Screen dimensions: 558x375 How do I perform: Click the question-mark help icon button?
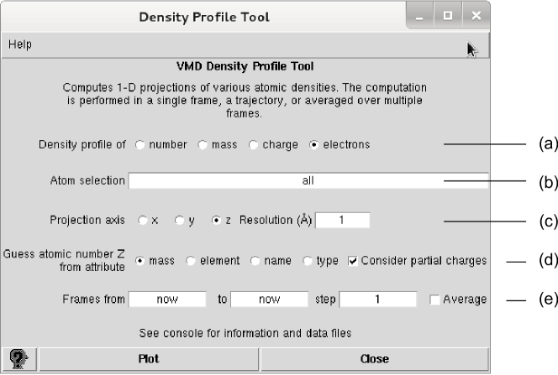(18, 359)
